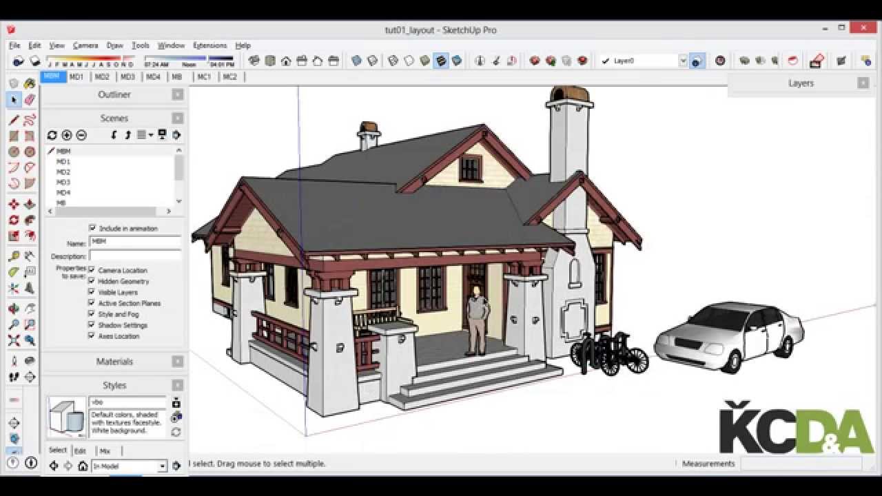Click the scene Name input field

coord(135,242)
